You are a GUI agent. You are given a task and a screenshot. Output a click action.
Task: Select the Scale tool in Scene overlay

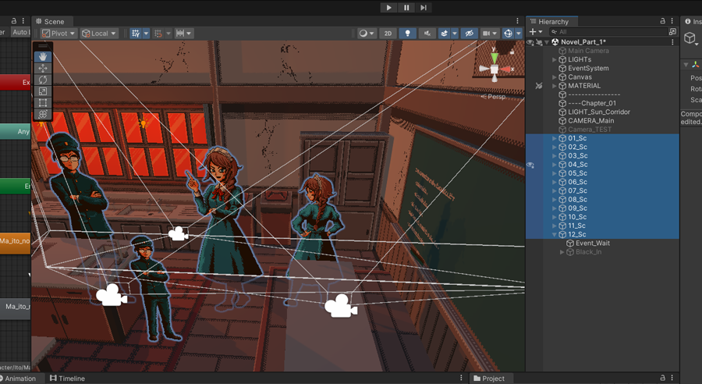point(43,91)
